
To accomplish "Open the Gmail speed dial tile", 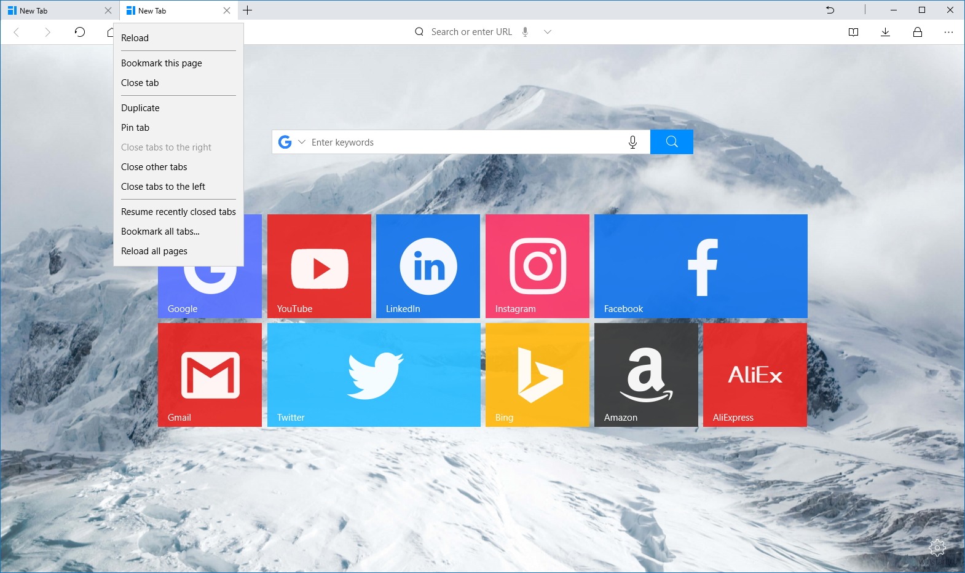I will pos(210,375).
